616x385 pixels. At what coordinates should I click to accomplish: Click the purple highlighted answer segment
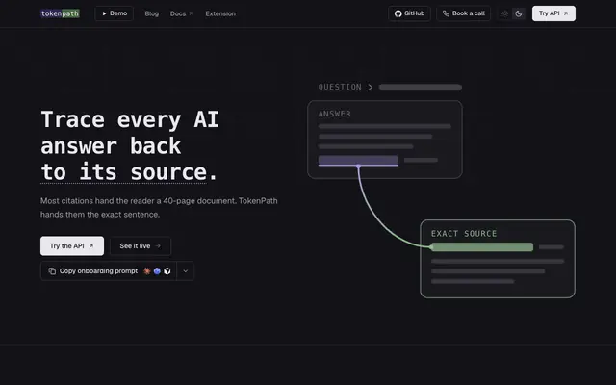pyautogui.click(x=358, y=161)
